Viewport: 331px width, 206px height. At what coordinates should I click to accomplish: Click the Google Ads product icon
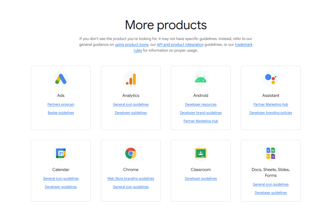click(x=61, y=79)
